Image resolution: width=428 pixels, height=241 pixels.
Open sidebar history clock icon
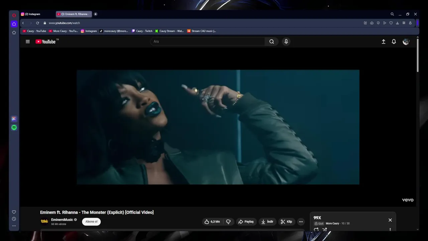click(14, 219)
